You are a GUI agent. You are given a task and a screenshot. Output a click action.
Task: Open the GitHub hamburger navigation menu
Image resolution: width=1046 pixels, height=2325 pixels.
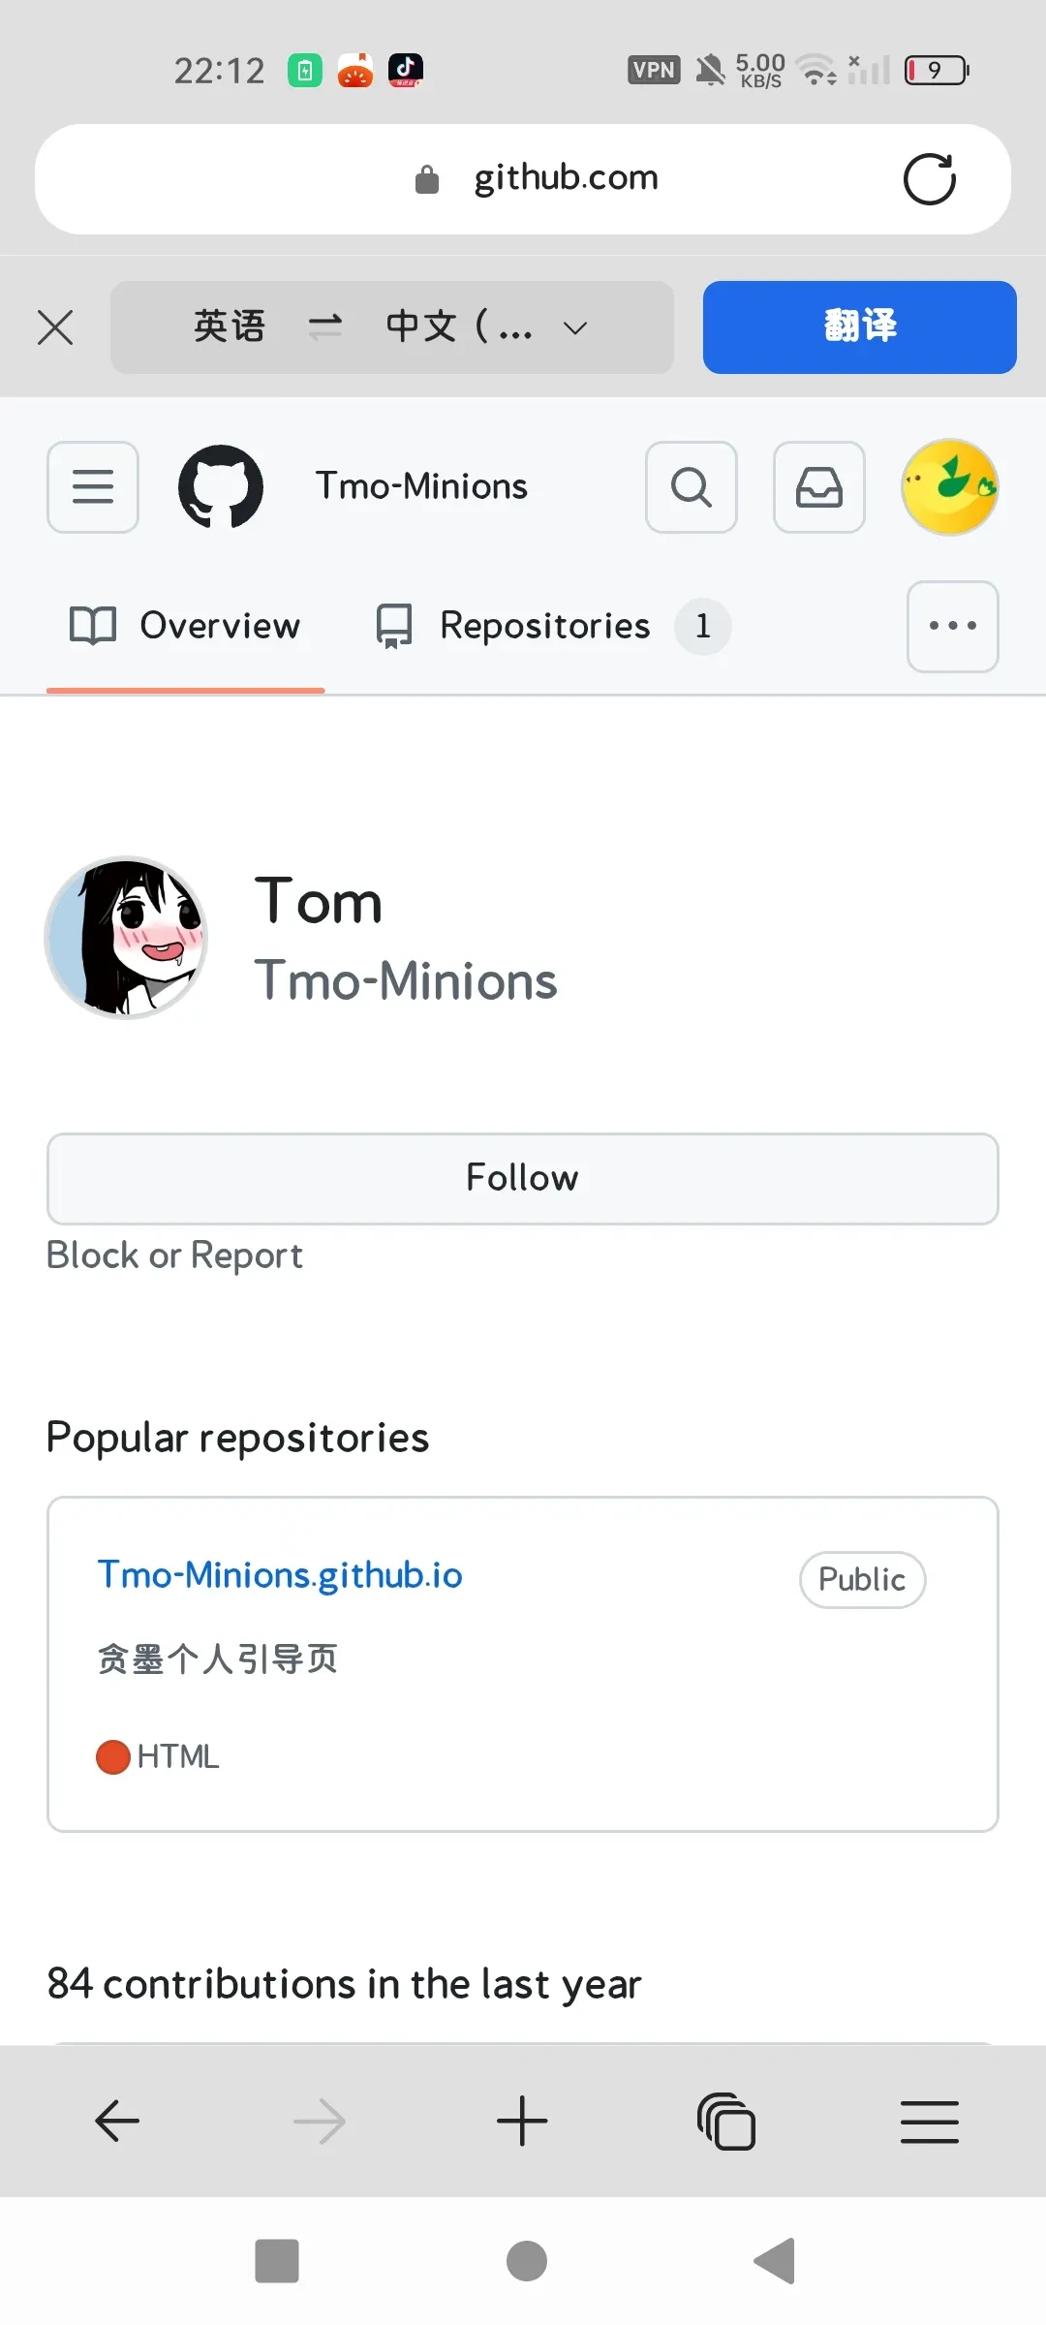[x=93, y=486]
